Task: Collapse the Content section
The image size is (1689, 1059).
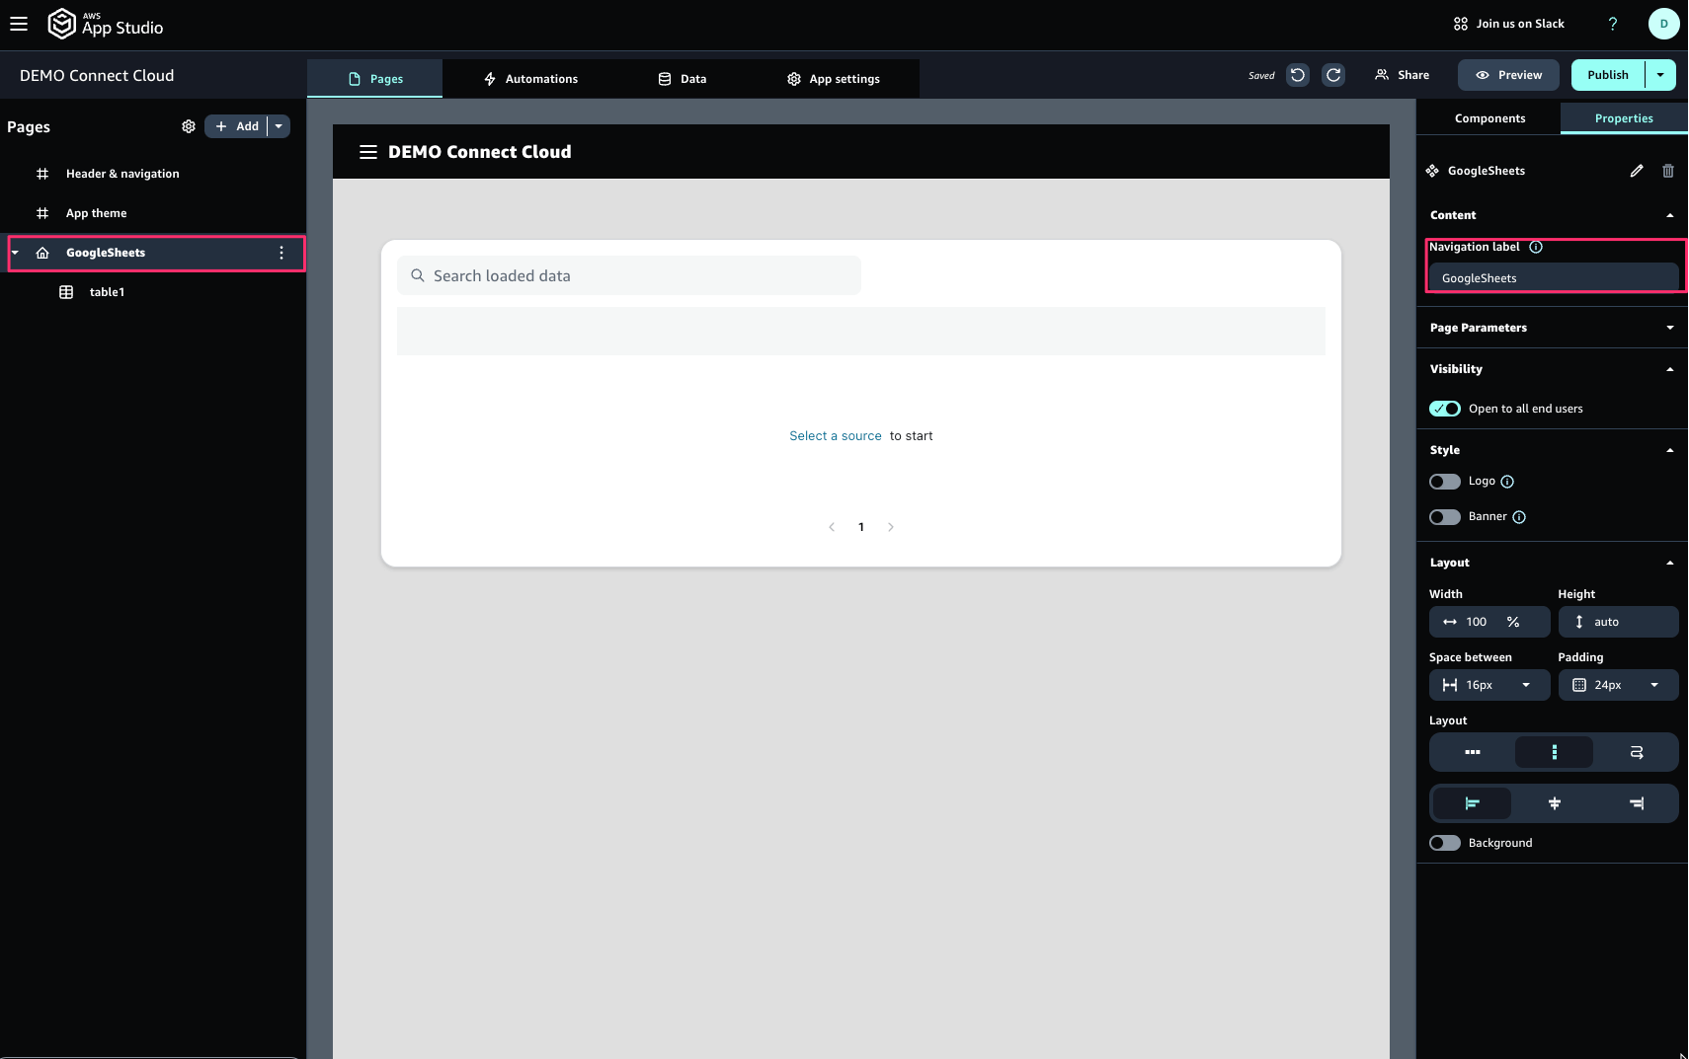Action: (1670, 215)
